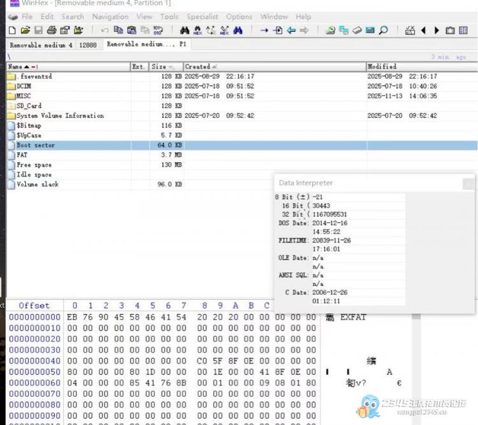
Task: Click the Back navigation arrow icon
Action: [x=291, y=30]
